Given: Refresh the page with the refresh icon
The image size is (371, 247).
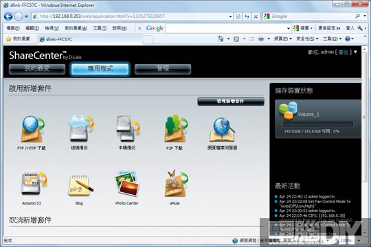Looking at the screenshot, I should (x=247, y=16).
